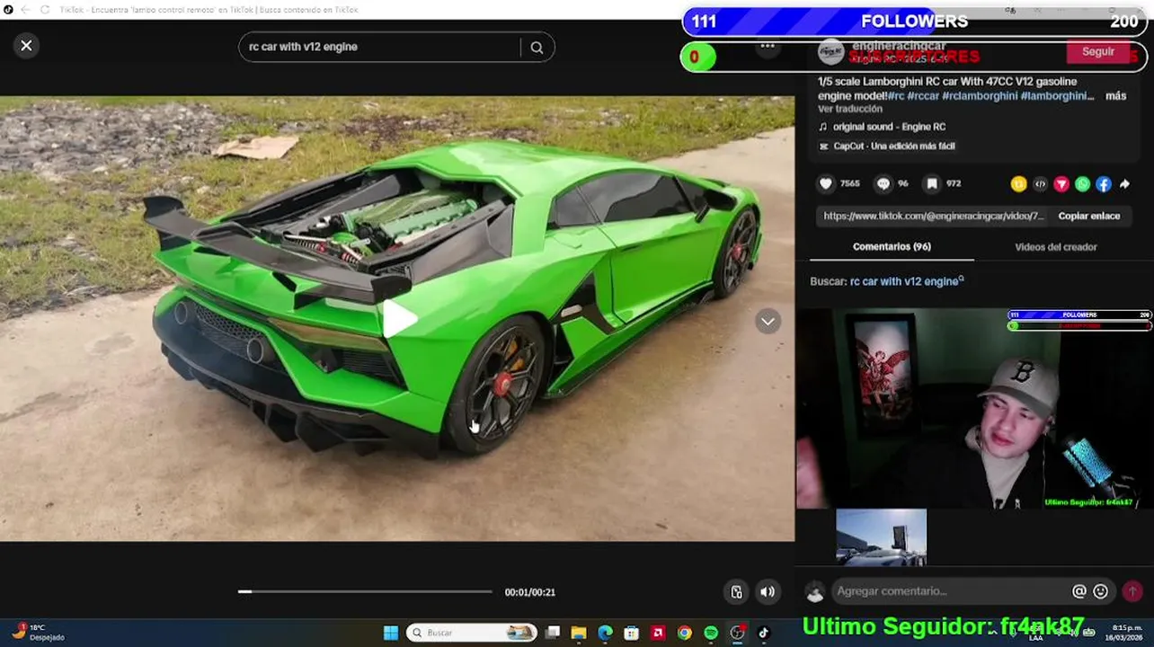Open the engineracingcar profile avatar
1154x647 pixels.
coord(830,52)
